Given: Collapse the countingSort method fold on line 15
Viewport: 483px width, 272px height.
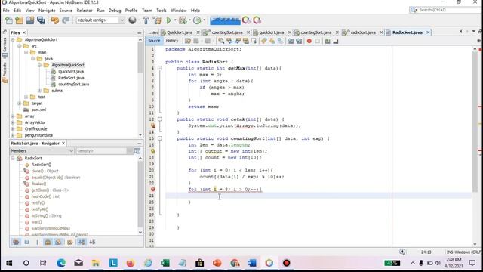Looking at the screenshot, I should click(160, 138).
